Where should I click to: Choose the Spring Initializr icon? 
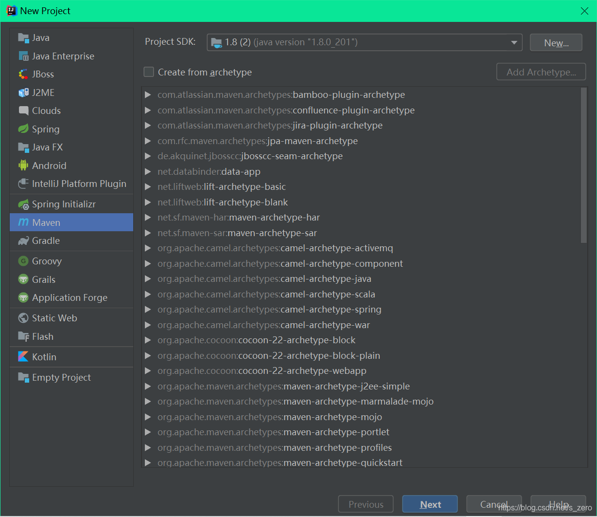coord(23,204)
